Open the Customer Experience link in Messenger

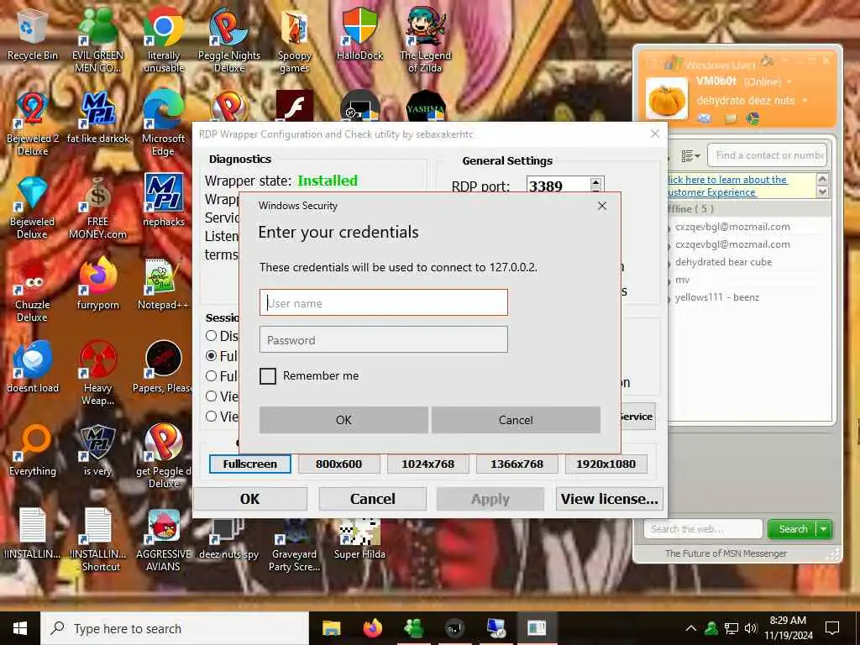click(727, 186)
